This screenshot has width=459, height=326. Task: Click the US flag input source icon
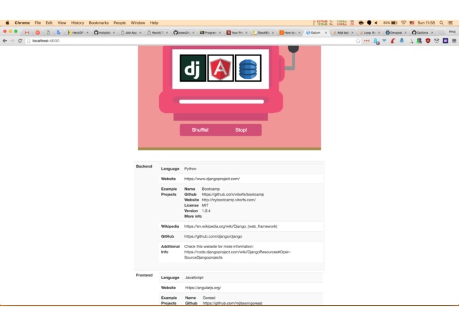[412, 23]
